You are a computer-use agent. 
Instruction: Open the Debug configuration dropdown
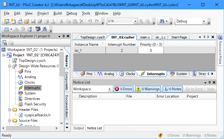[204, 22]
